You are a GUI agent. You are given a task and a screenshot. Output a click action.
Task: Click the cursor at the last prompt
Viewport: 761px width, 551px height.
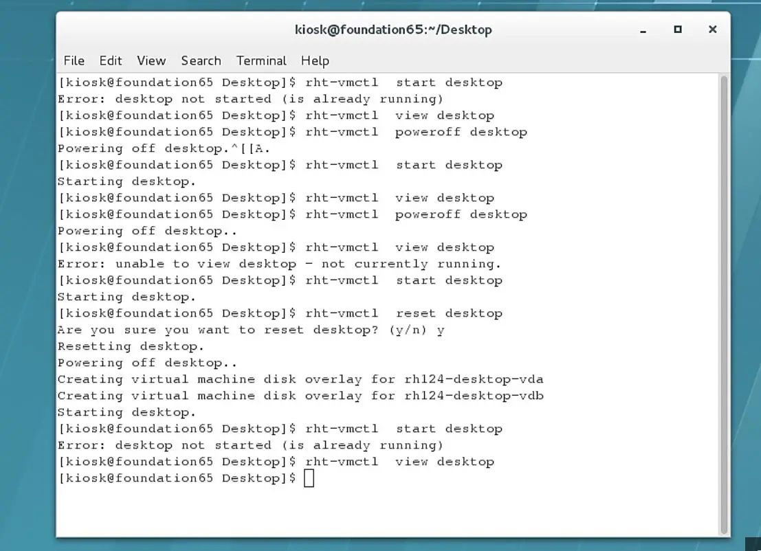tap(309, 478)
